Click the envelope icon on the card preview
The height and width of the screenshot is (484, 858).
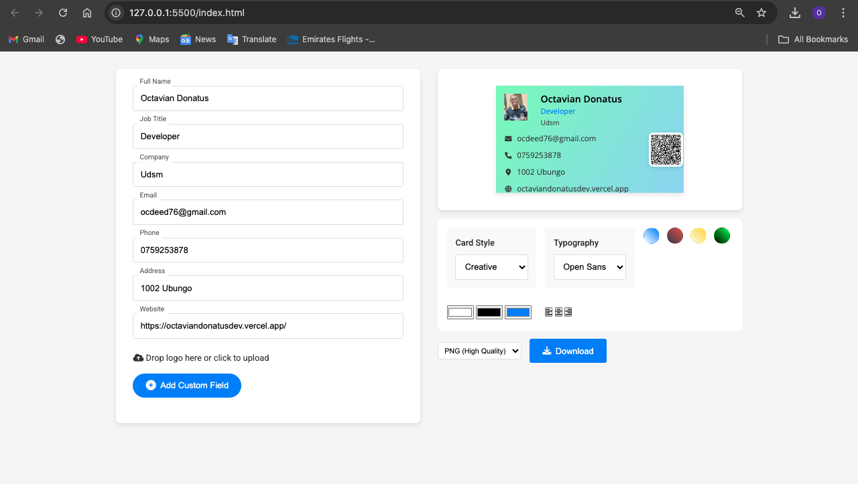coord(508,139)
